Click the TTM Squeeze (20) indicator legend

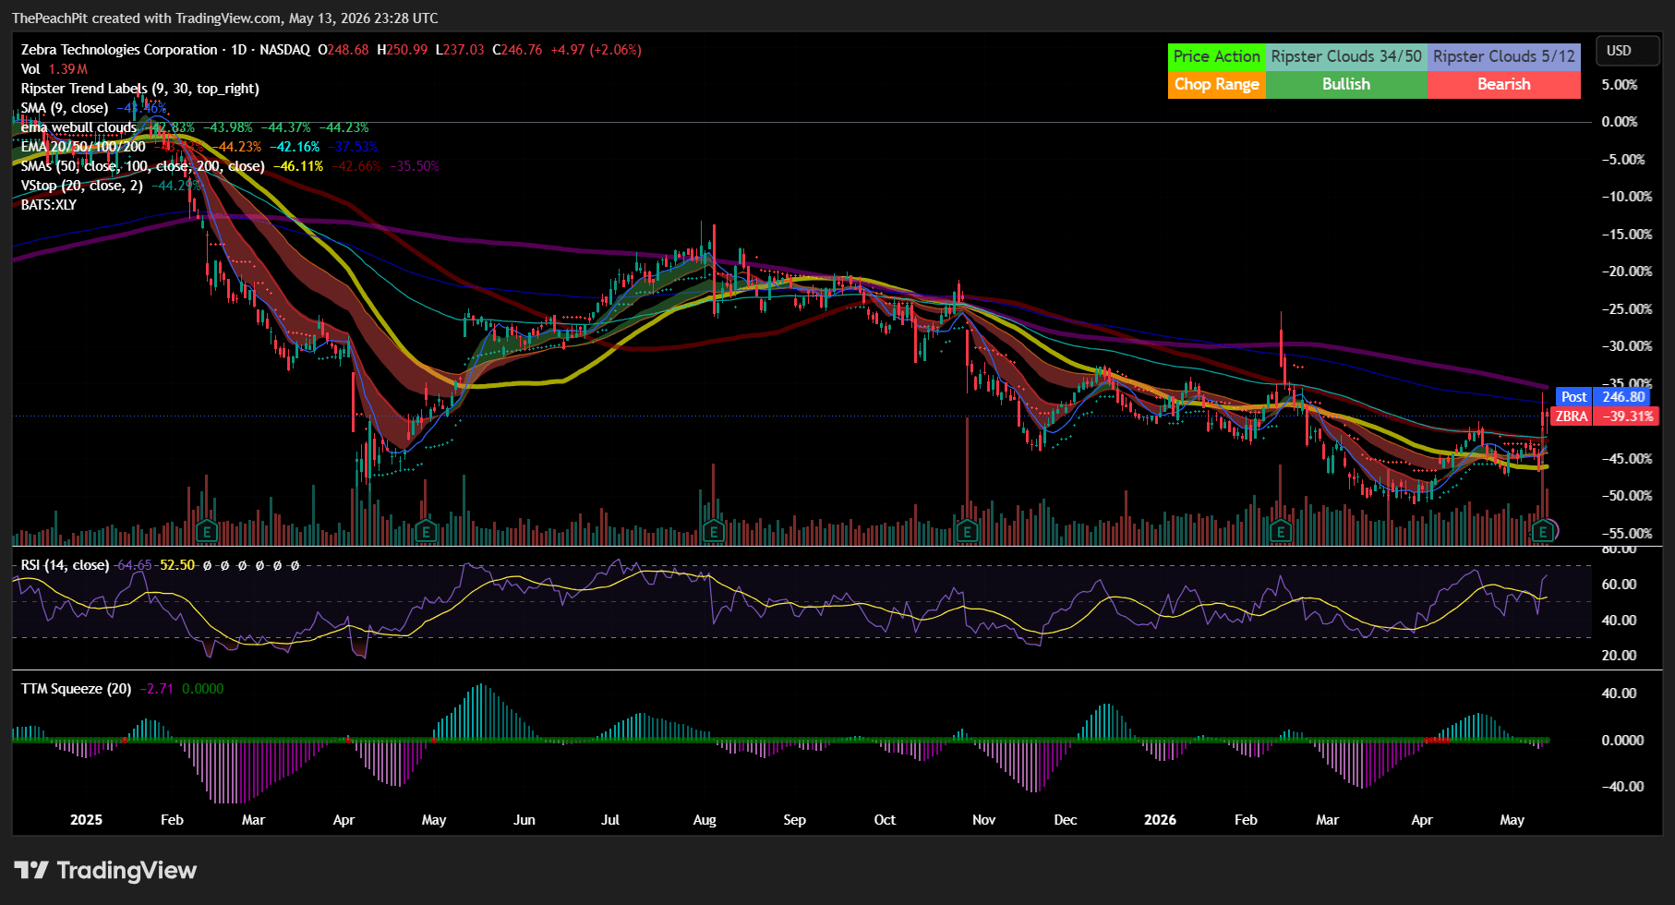[x=76, y=689]
